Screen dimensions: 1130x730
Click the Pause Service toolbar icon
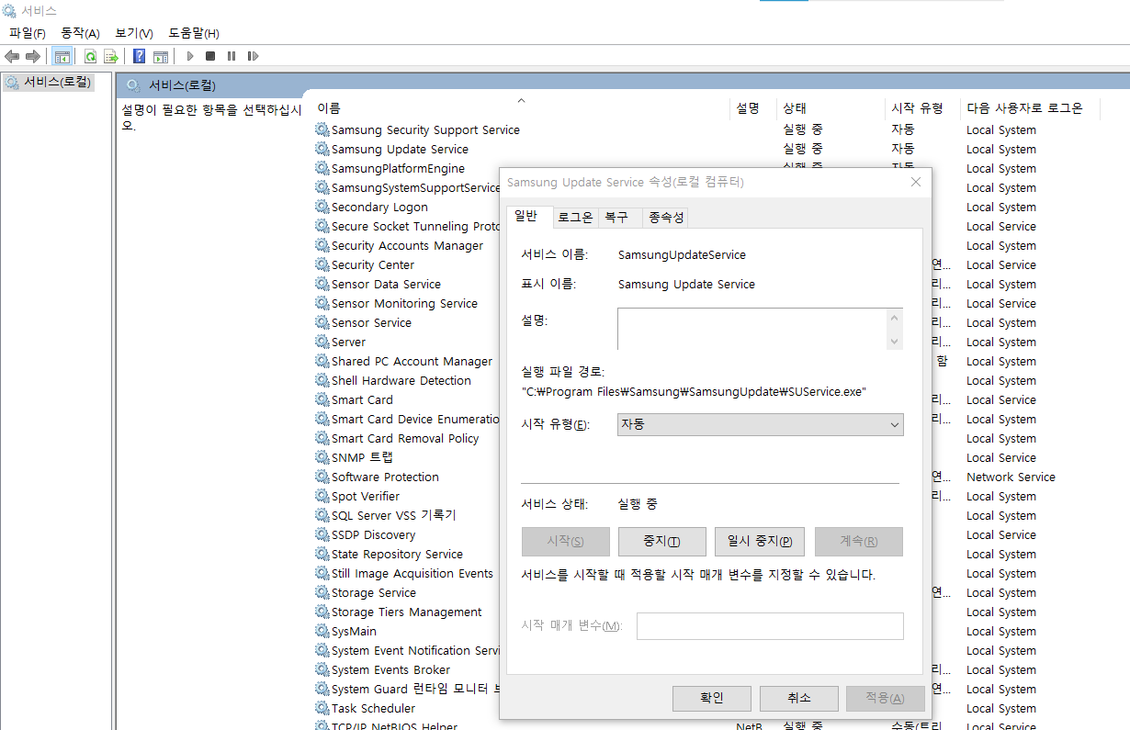[x=232, y=56]
